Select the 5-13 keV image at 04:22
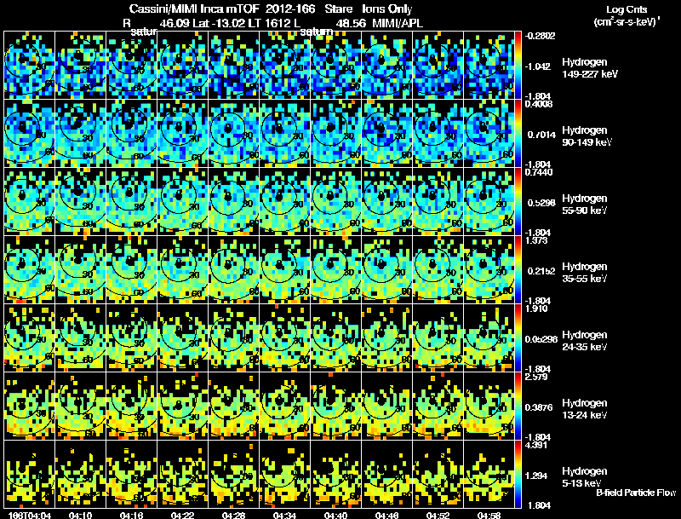 pyautogui.click(x=182, y=474)
